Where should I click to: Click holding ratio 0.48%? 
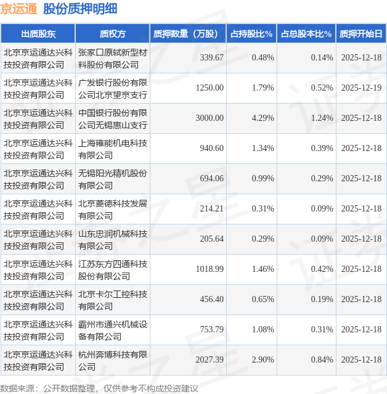click(x=263, y=57)
